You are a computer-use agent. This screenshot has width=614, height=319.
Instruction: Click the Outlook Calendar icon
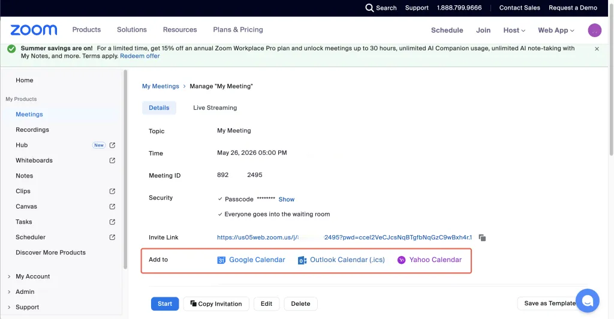click(x=302, y=260)
